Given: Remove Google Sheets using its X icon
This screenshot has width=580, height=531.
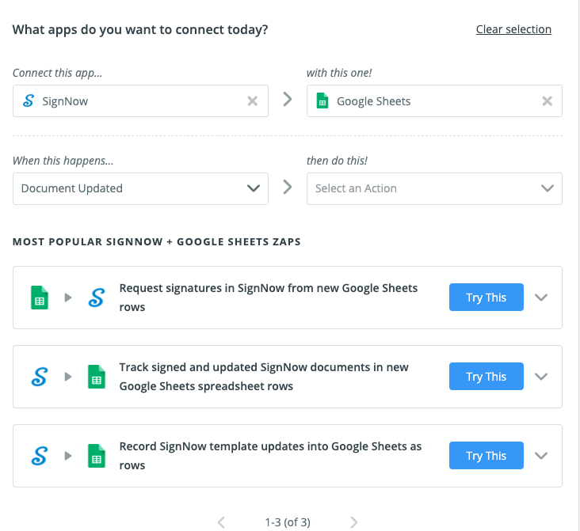Looking at the screenshot, I should coord(547,101).
